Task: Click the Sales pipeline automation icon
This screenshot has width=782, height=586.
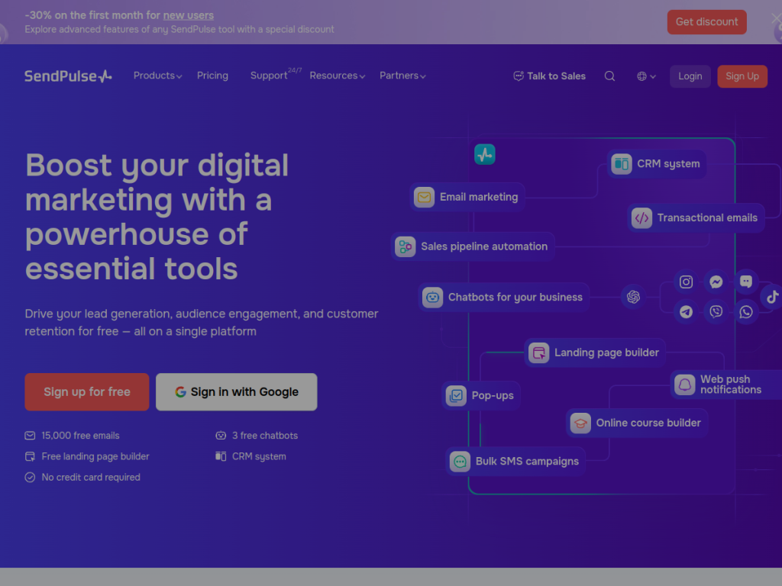Action: click(x=406, y=246)
